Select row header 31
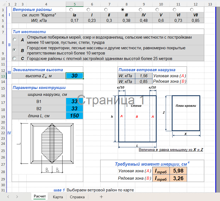220x201 pixels. 3,190
